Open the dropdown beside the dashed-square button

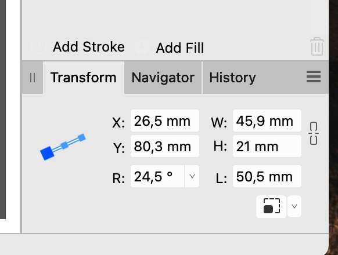coord(294,206)
